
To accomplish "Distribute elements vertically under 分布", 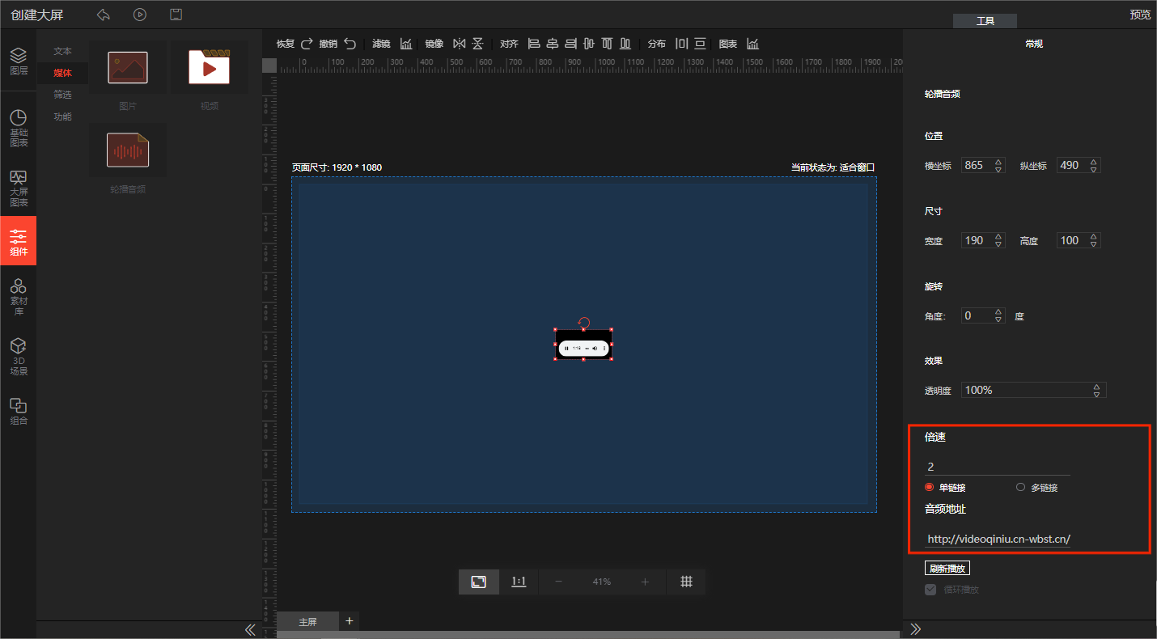I will point(700,44).
